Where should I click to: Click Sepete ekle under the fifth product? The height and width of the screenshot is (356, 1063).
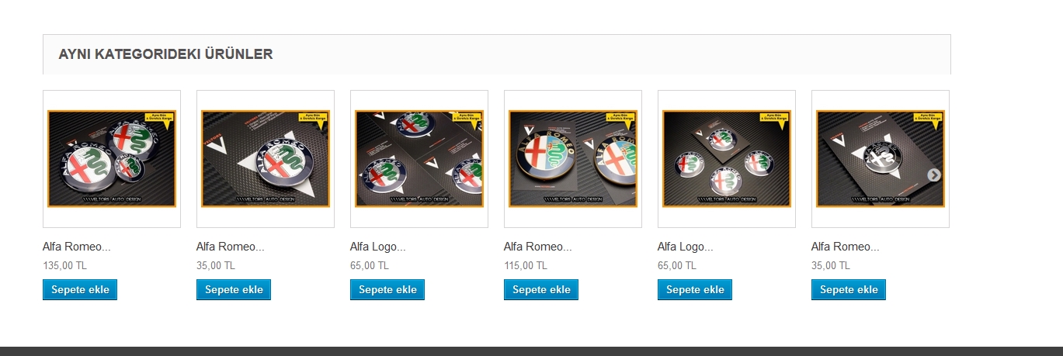[695, 289]
